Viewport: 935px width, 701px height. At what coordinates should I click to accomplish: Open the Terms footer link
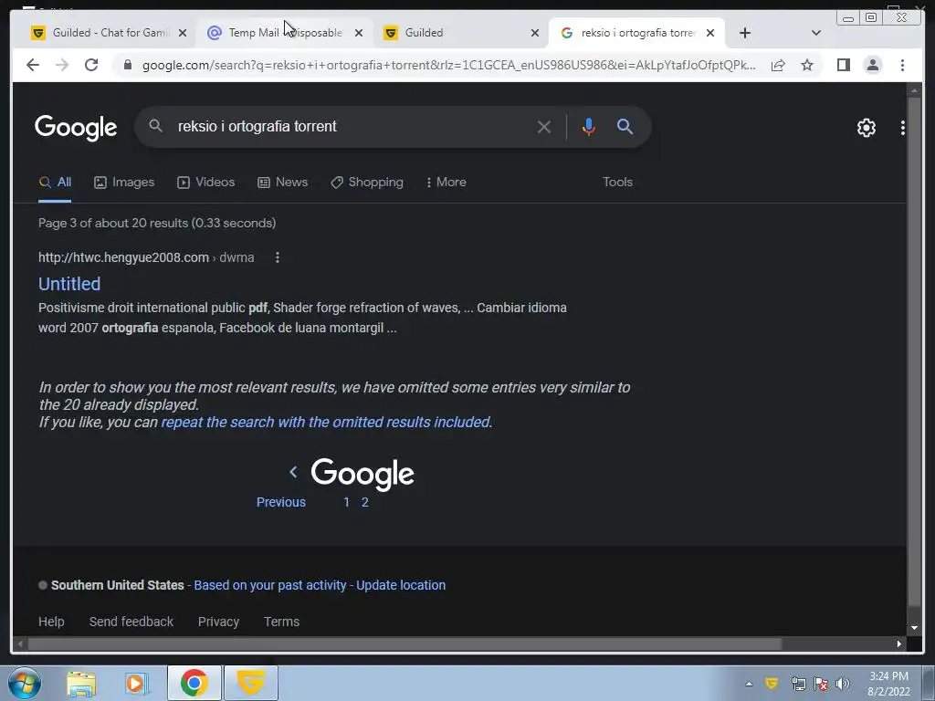point(281,622)
